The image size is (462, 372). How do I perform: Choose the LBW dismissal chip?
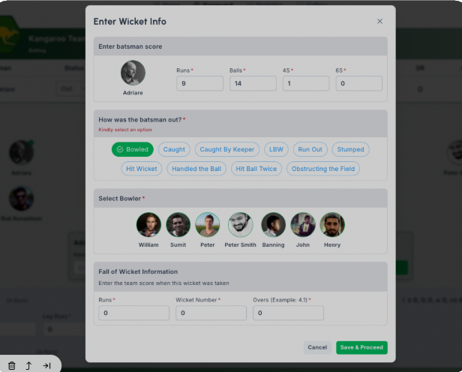[276, 149]
